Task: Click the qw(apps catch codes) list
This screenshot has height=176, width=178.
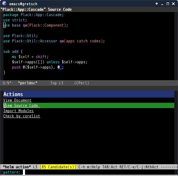Action: click(x=81, y=41)
